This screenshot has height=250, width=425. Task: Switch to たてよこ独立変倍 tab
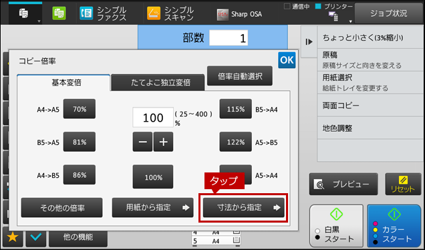pyautogui.click(x=158, y=82)
